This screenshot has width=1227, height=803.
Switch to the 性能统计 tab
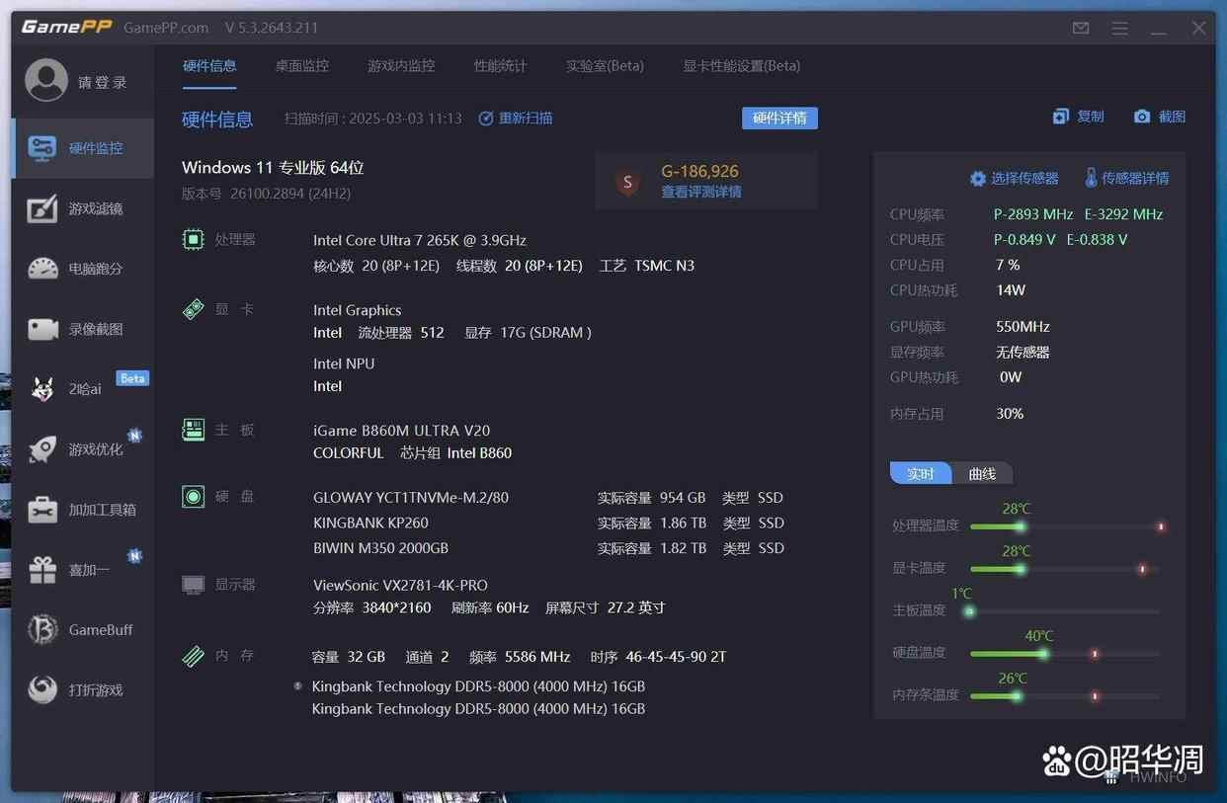coord(500,66)
